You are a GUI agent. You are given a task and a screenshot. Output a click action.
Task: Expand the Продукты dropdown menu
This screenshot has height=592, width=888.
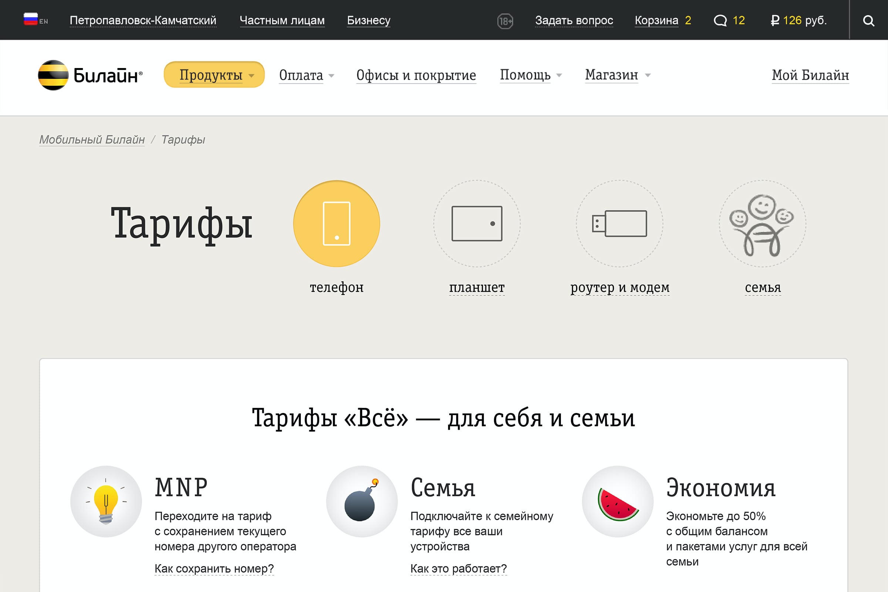tap(214, 75)
